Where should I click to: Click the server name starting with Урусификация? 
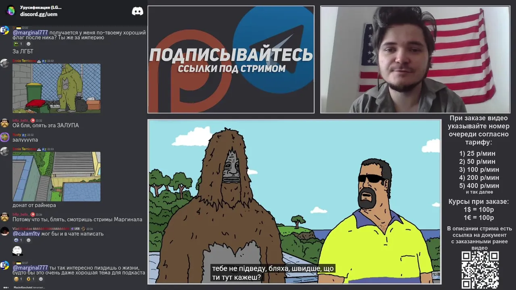41,7
